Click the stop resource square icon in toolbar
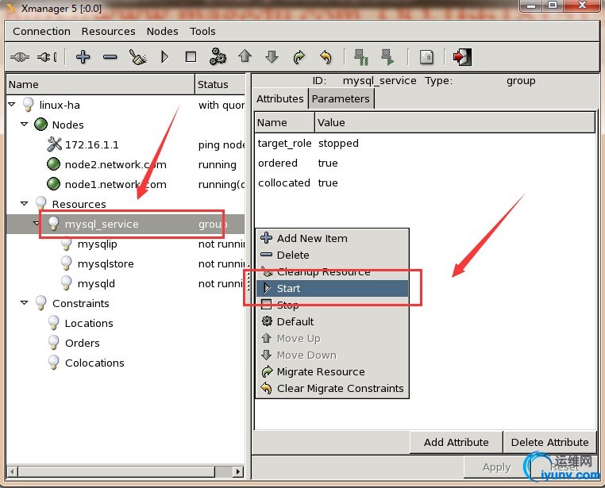Image resolution: width=605 pixels, height=488 pixels. 191,57
